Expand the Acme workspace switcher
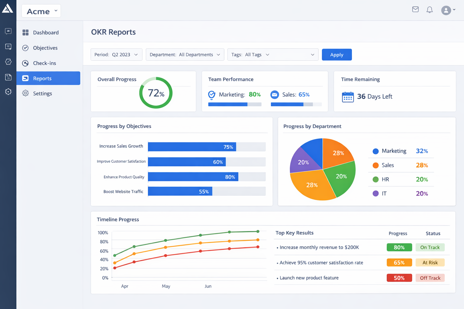 click(41, 11)
